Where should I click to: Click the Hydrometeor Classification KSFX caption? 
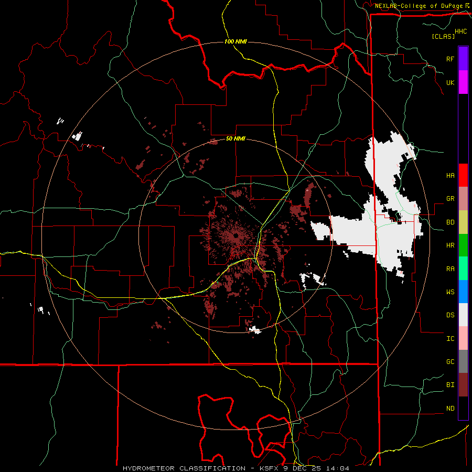coord(236,468)
